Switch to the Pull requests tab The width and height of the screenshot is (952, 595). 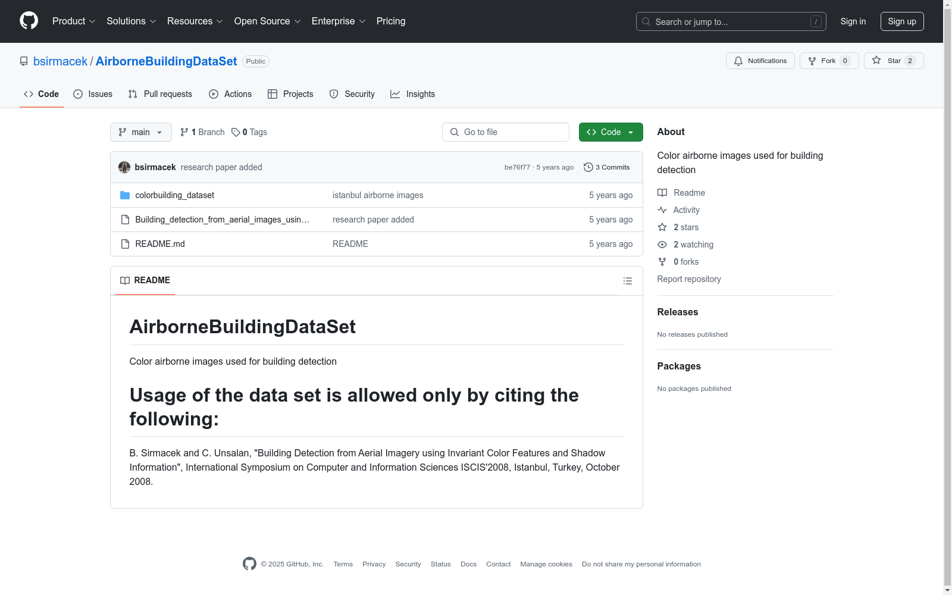[160, 94]
